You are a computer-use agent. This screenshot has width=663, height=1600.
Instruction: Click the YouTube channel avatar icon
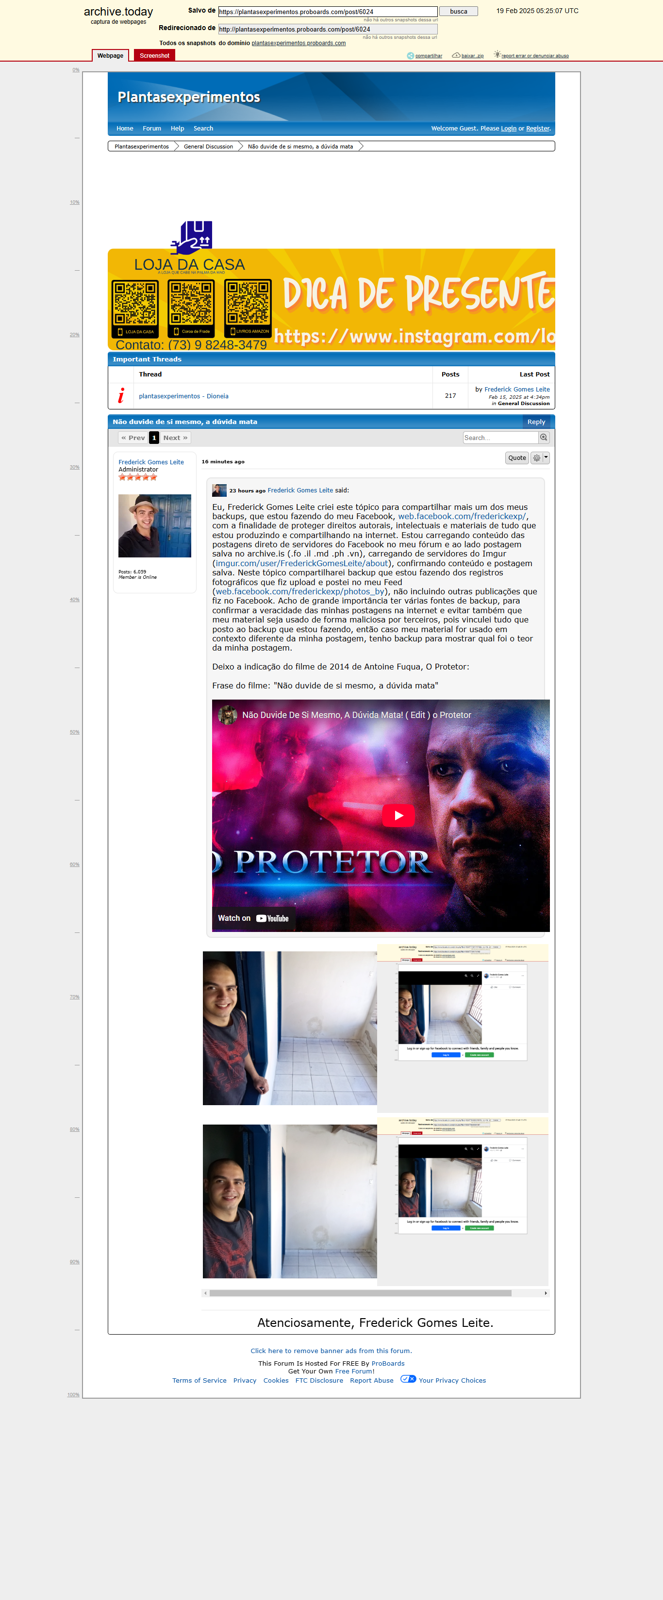pyautogui.click(x=228, y=715)
